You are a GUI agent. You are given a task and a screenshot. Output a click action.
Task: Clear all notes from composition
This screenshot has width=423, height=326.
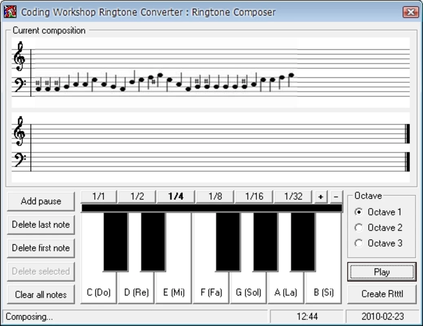pyautogui.click(x=41, y=295)
